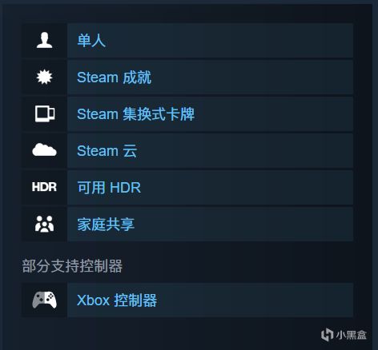Click blank space right of 单人 label
This screenshot has width=378, height=350.
click(230, 41)
